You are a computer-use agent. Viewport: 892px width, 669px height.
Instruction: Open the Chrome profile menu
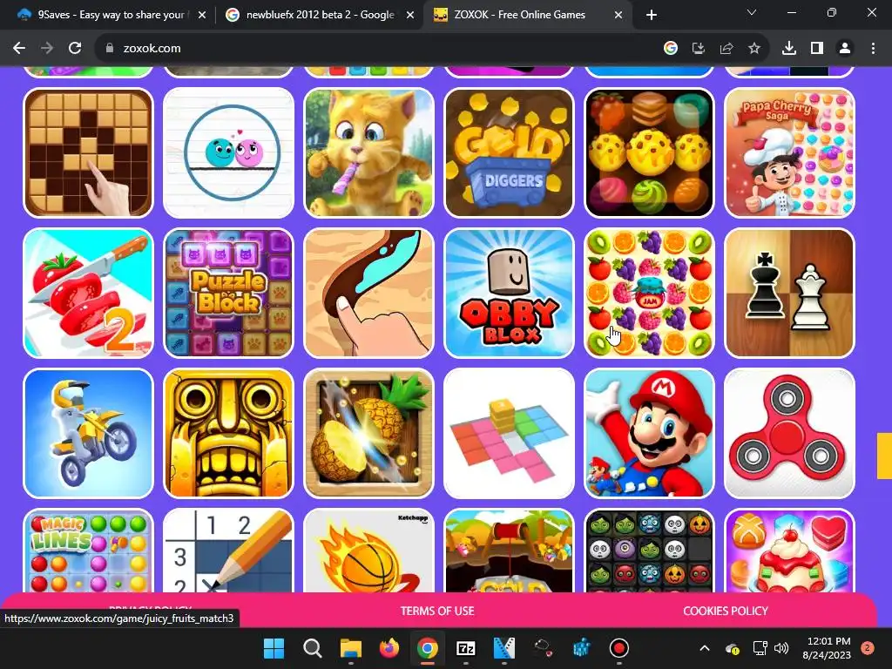pyautogui.click(x=845, y=49)
